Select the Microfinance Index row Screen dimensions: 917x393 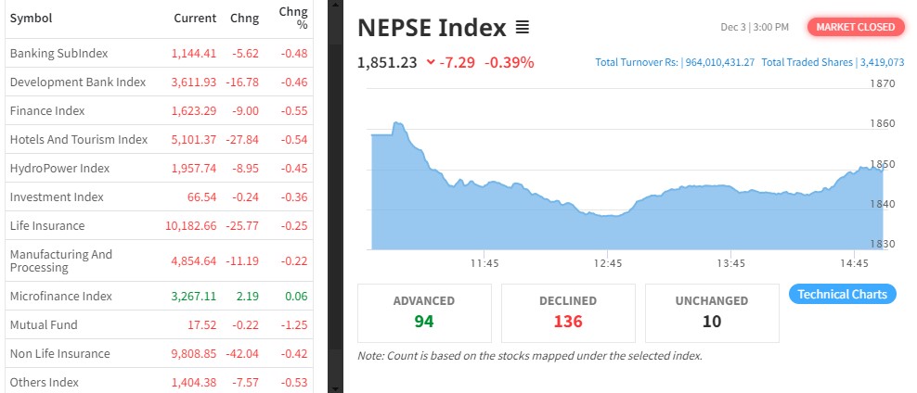pyautogui.click(x=60, y=296)
